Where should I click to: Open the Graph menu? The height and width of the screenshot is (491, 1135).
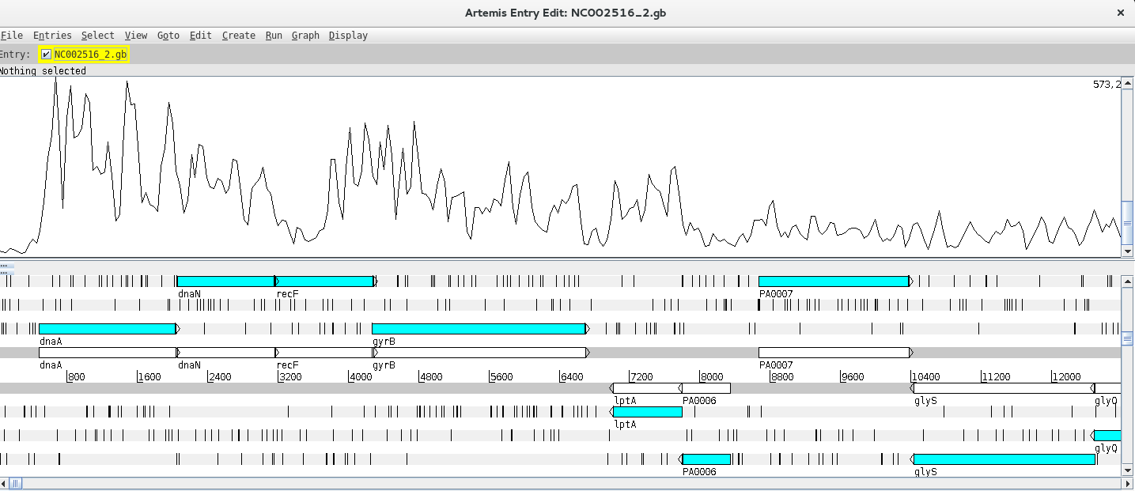(x=305, y=36)
